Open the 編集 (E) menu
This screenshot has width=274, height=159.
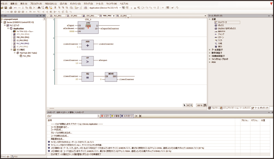tap(14, 4)
